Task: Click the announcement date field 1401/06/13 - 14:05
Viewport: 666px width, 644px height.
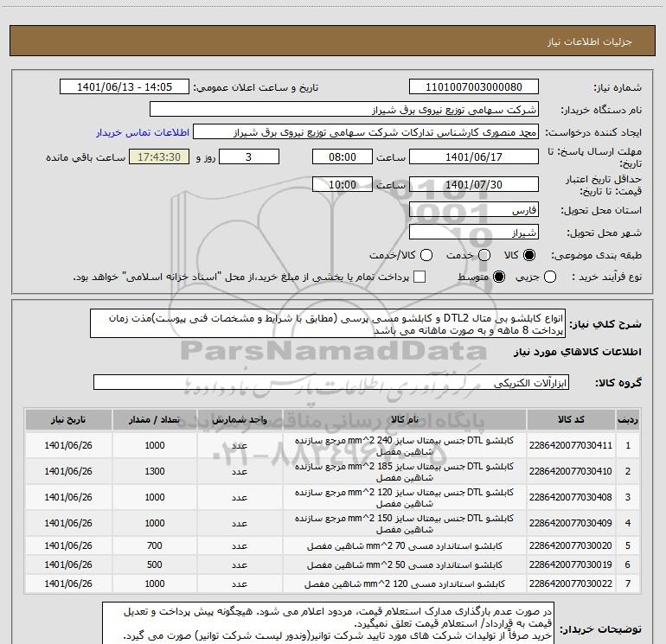Action: 125,86
